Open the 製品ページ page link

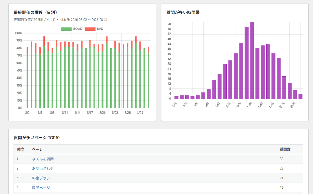(41, 188)
